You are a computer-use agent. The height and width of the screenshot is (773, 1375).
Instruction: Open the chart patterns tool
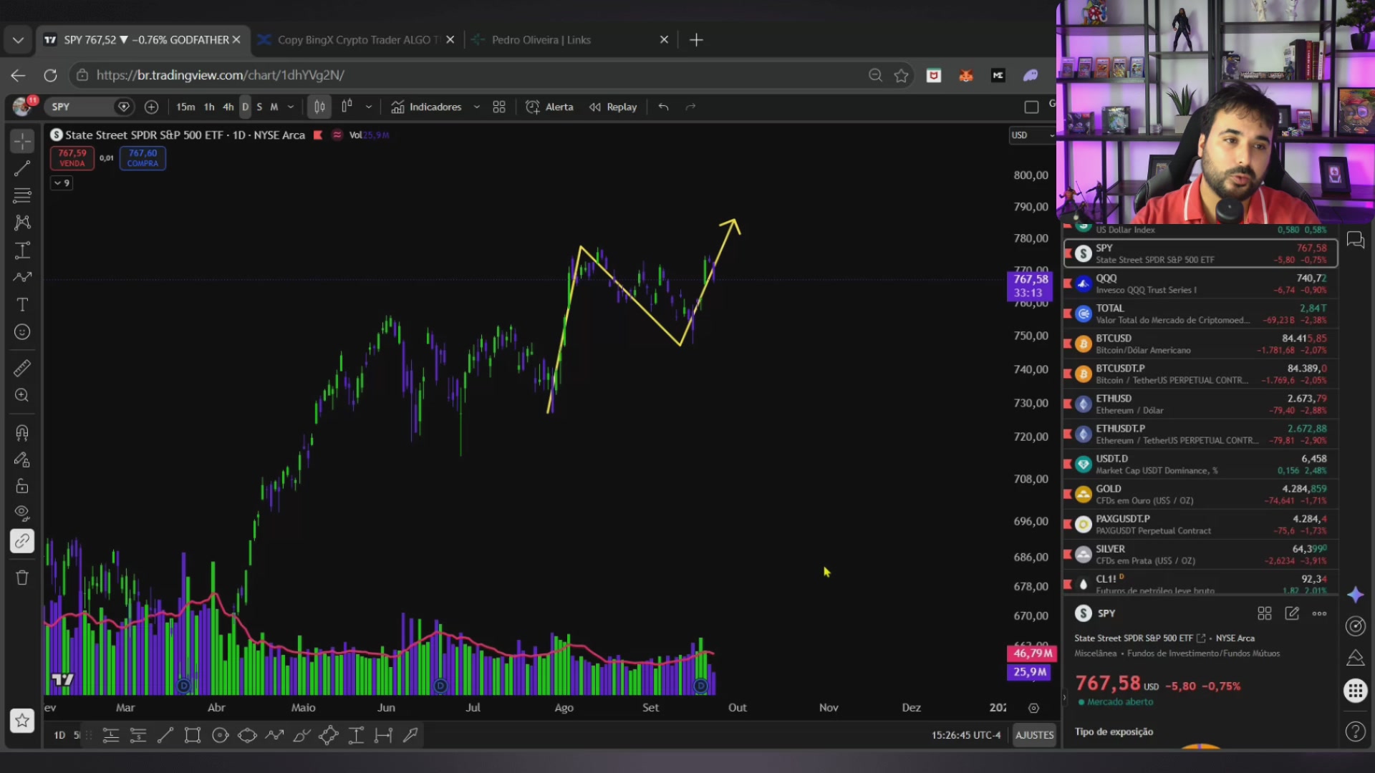click(x=22, y=223)
